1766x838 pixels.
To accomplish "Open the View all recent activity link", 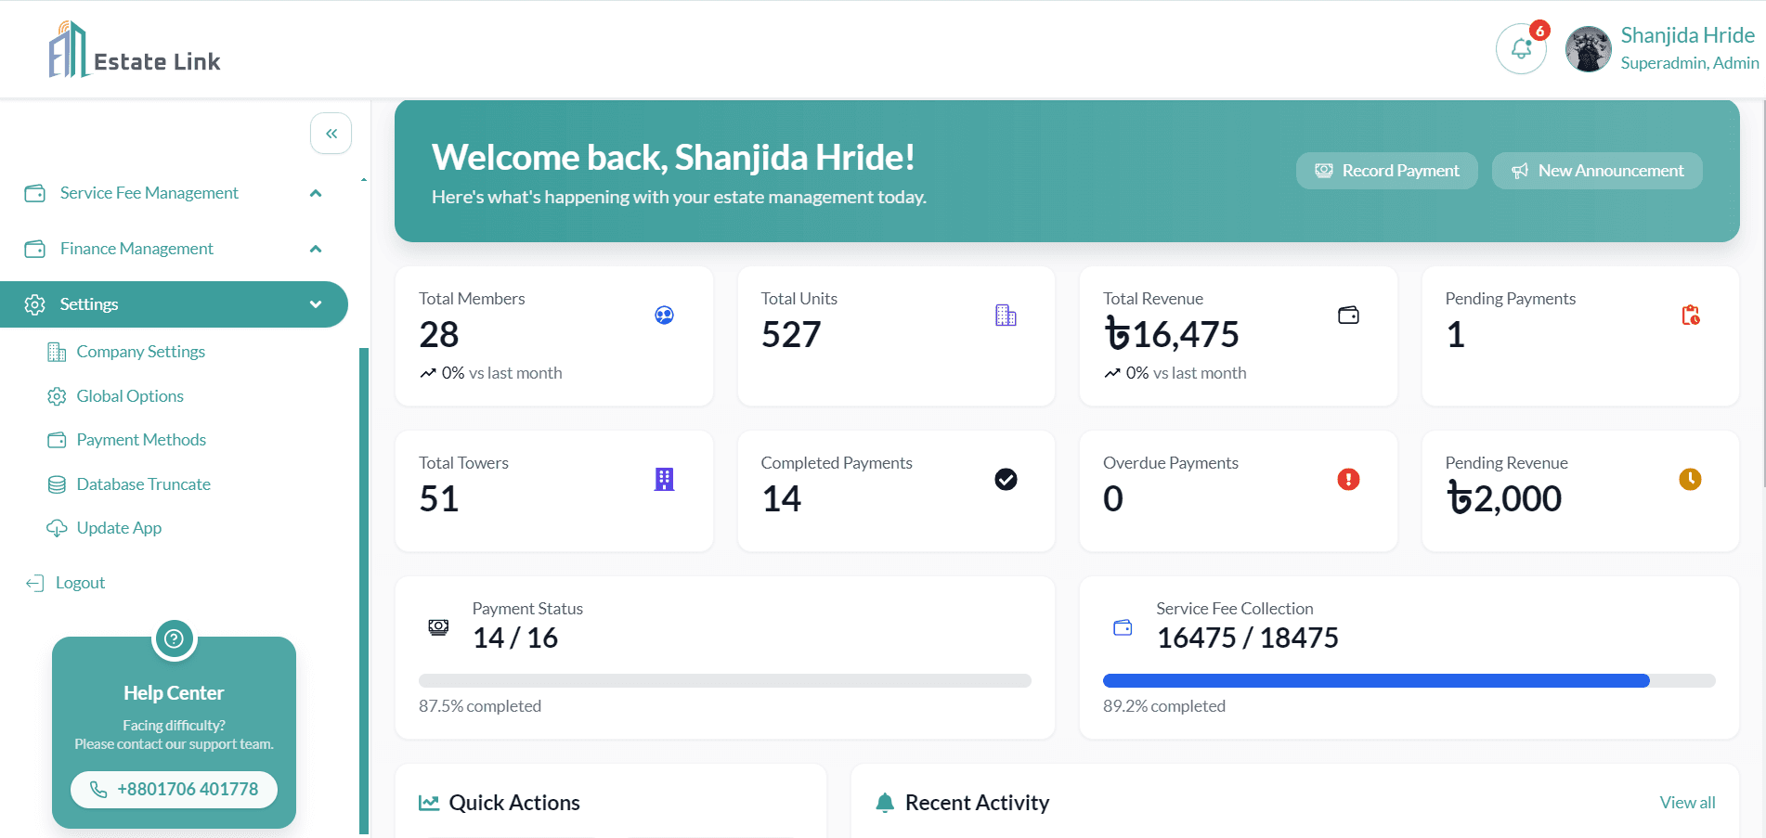I will pos(1687,803).
